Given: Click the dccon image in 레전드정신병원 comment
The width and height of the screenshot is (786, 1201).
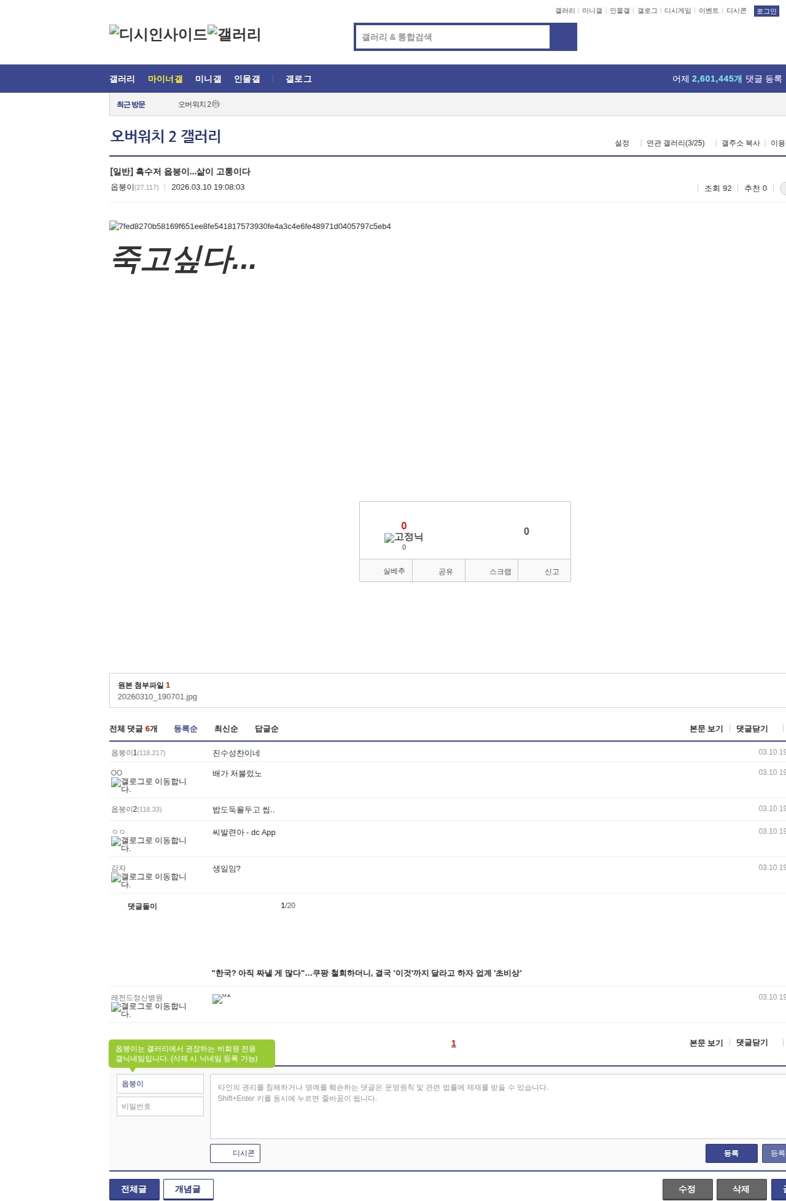Looking at the screenshot, I should [222, 998].
